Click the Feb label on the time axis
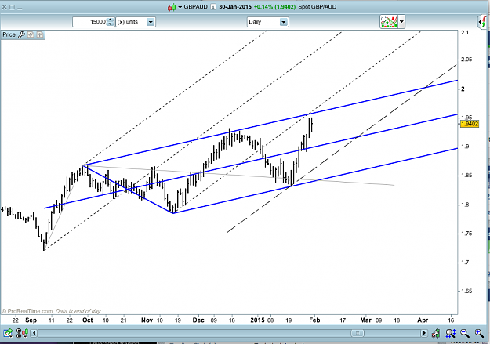The image size is (490, 344). point(314,320)
